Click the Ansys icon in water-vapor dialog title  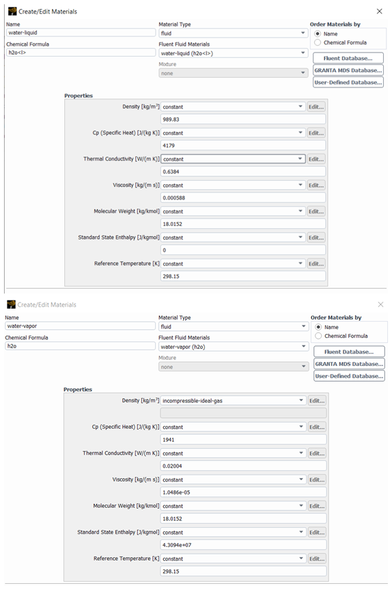[x=12, y=305]
